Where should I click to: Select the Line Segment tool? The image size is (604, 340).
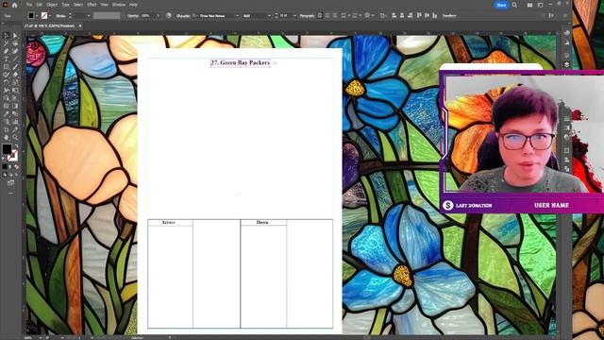point(15,59)
